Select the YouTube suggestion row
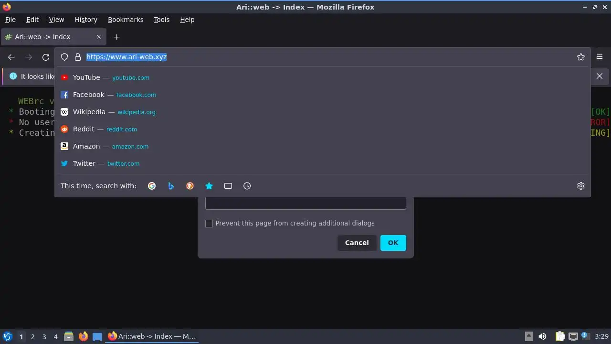Image resolution: width=611 pixels, height=344 pixels. click(x=323, y=77)
